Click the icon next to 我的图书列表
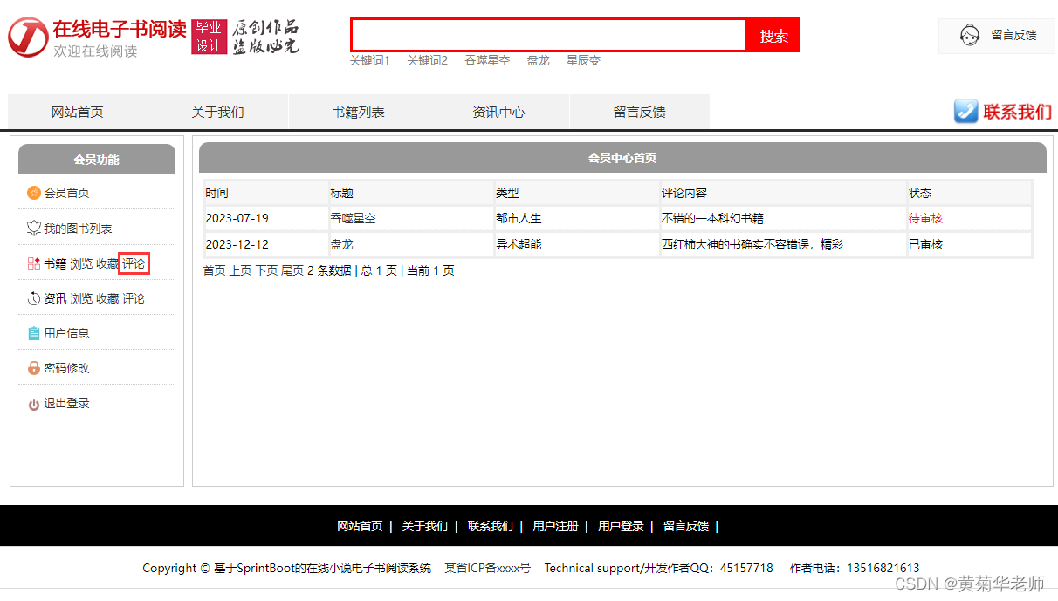This screenshot has width=1058, height=601. point(34,229)
